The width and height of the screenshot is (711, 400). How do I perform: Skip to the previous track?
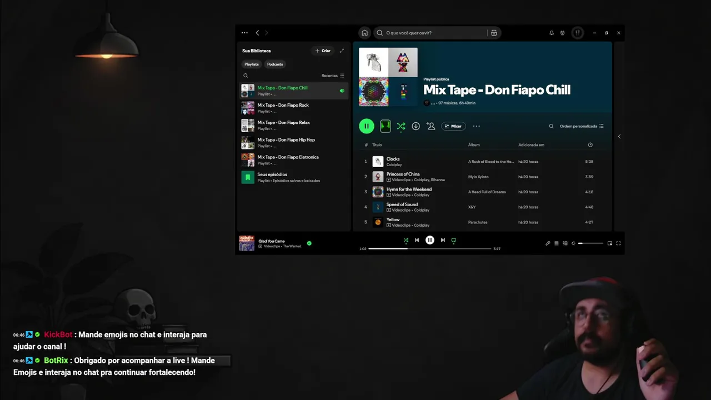click(417, 240)
